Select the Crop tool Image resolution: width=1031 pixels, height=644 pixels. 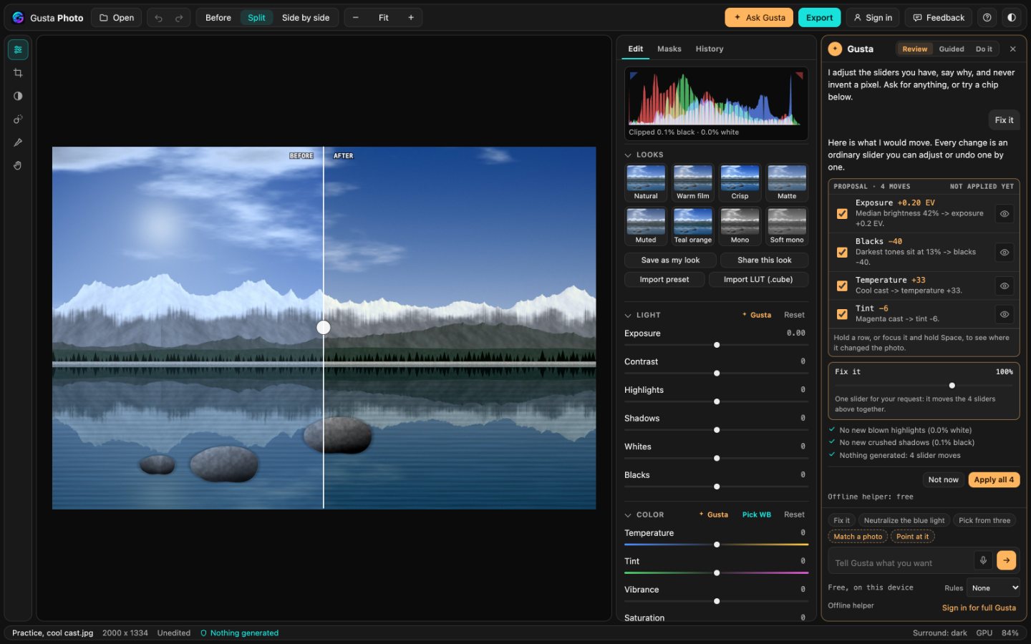pyautogui.click(x=18, y=73)
